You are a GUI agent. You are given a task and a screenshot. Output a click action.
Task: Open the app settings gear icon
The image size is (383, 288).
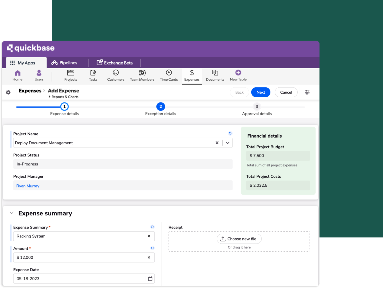tap(8, 92)
